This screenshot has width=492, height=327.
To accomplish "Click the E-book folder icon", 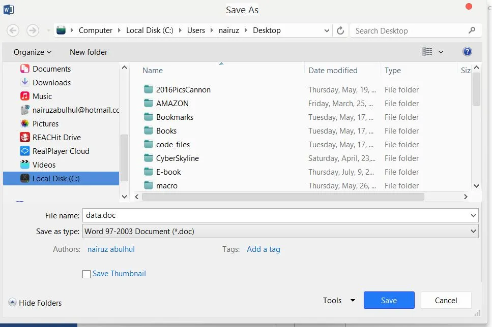I will [x=149, y=172].
